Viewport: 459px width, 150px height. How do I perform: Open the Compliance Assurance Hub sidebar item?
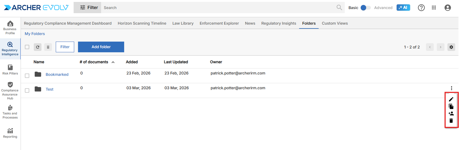pos(10,90)
